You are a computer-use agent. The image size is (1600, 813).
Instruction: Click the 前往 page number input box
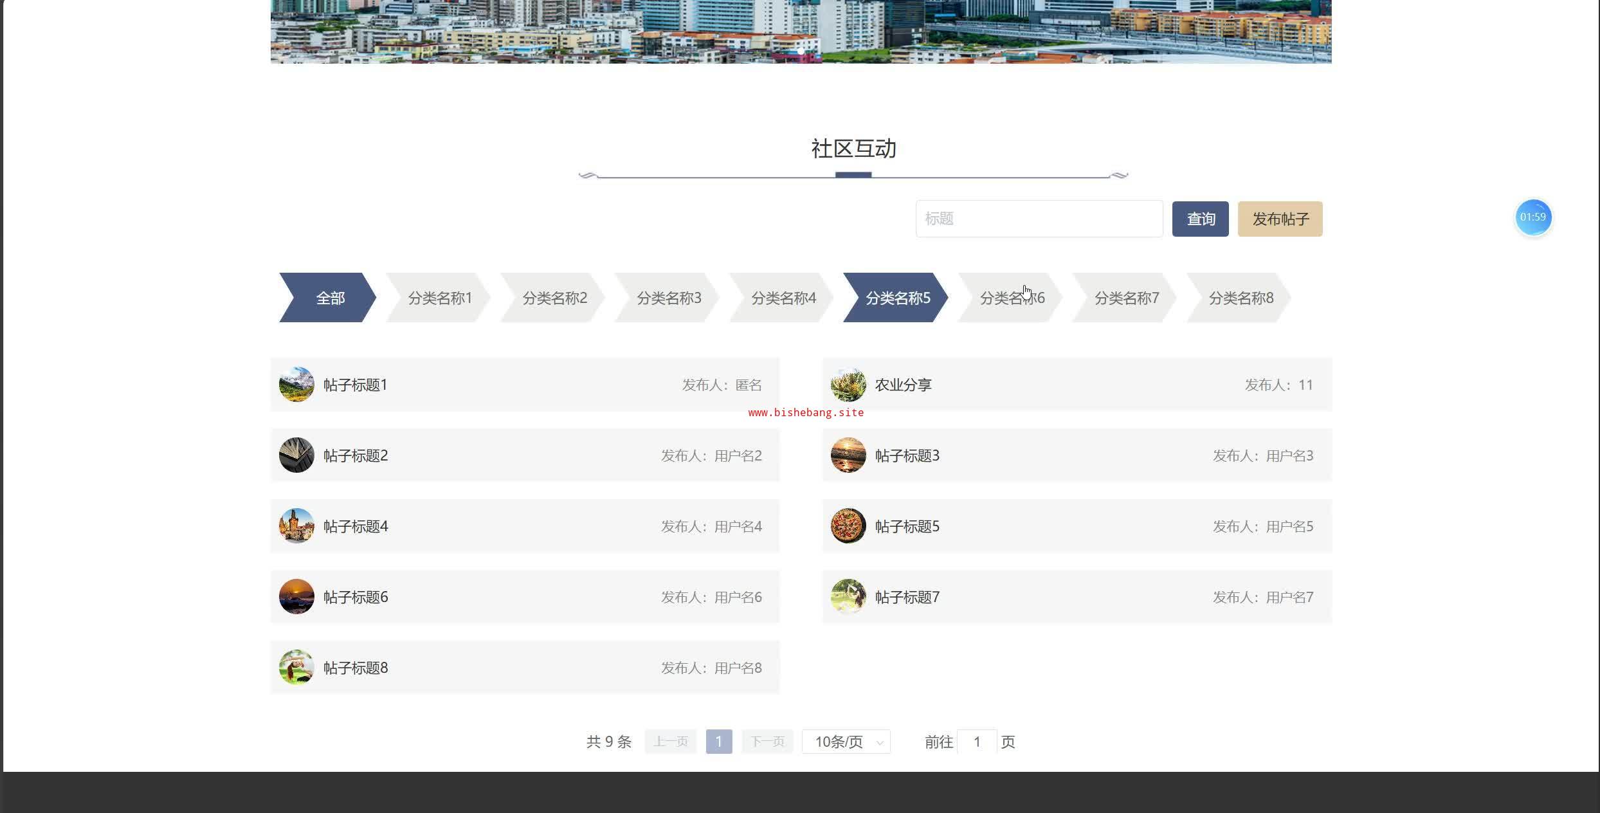click(x=976, y=742)
